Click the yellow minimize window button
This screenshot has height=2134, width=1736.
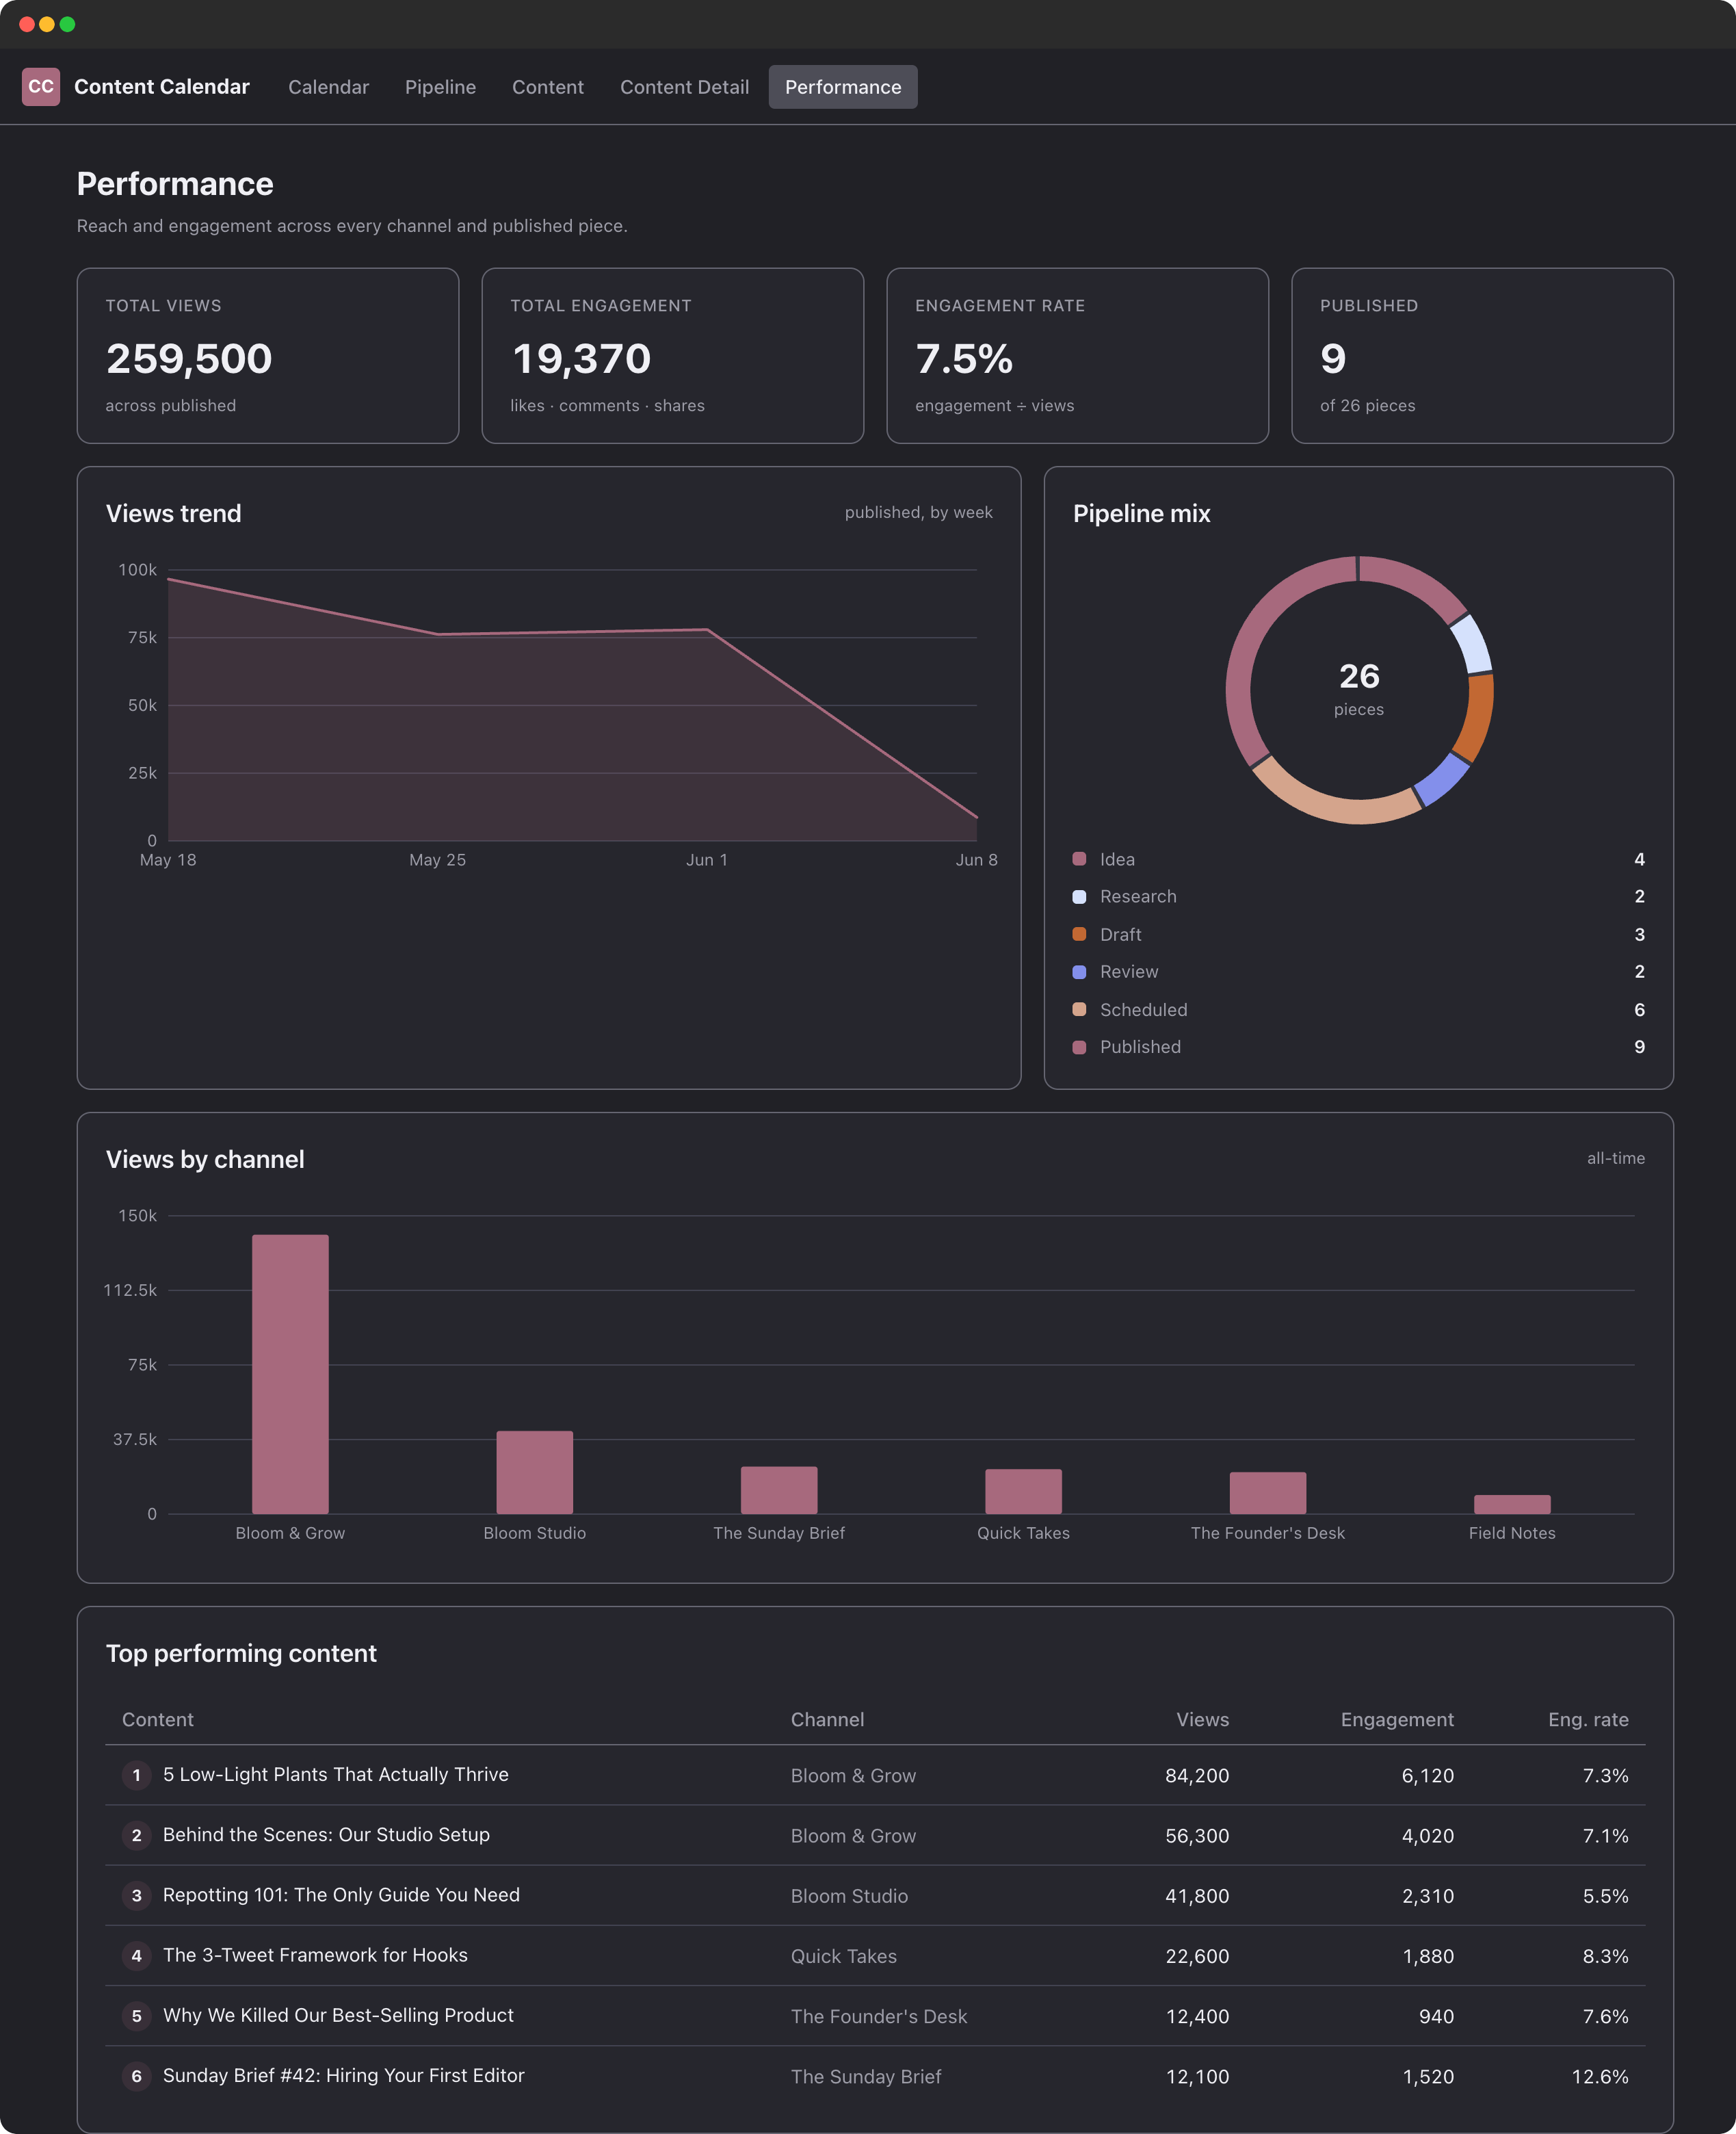tap(47, 24)
